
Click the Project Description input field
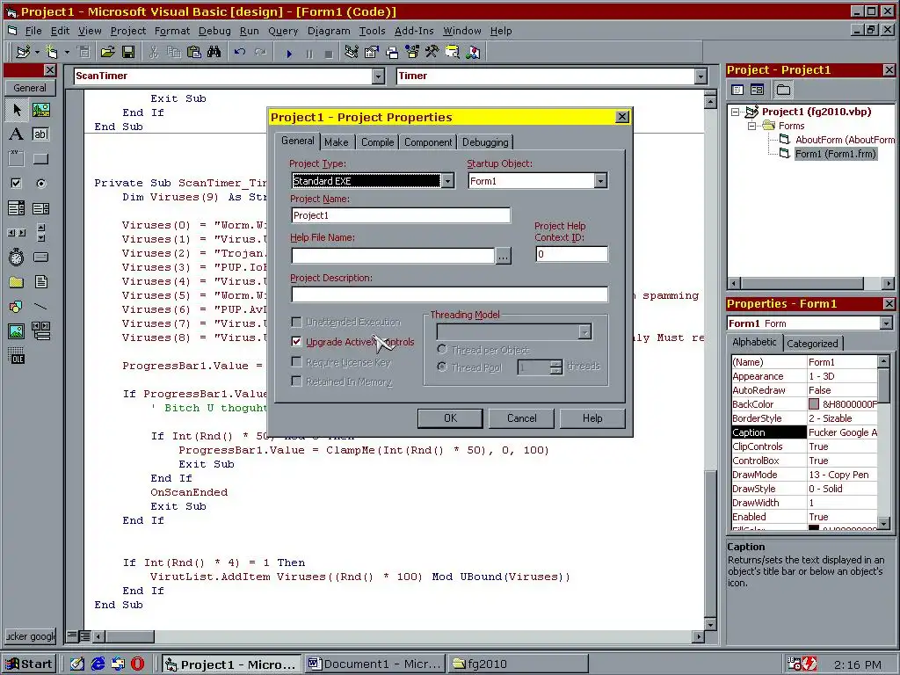[x=449, y=294]
